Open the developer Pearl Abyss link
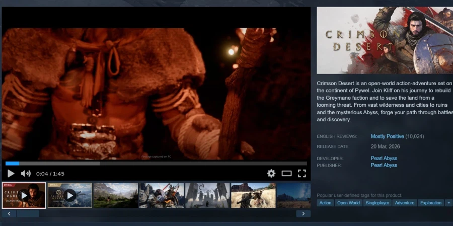This screenshot has height=226, width=453. 384,158
